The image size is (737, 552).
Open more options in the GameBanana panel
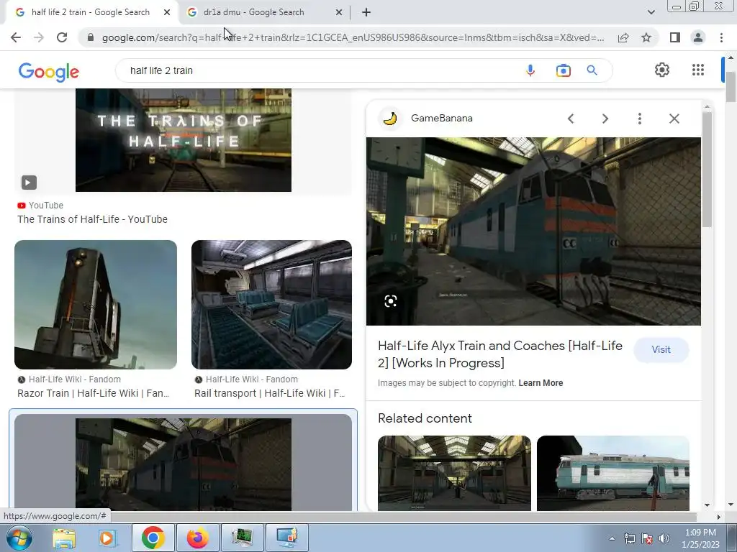[639, 119]
